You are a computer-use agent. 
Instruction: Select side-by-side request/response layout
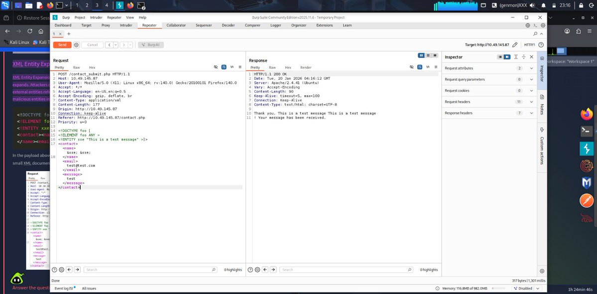pyautogui.click(x=421, y=56)
